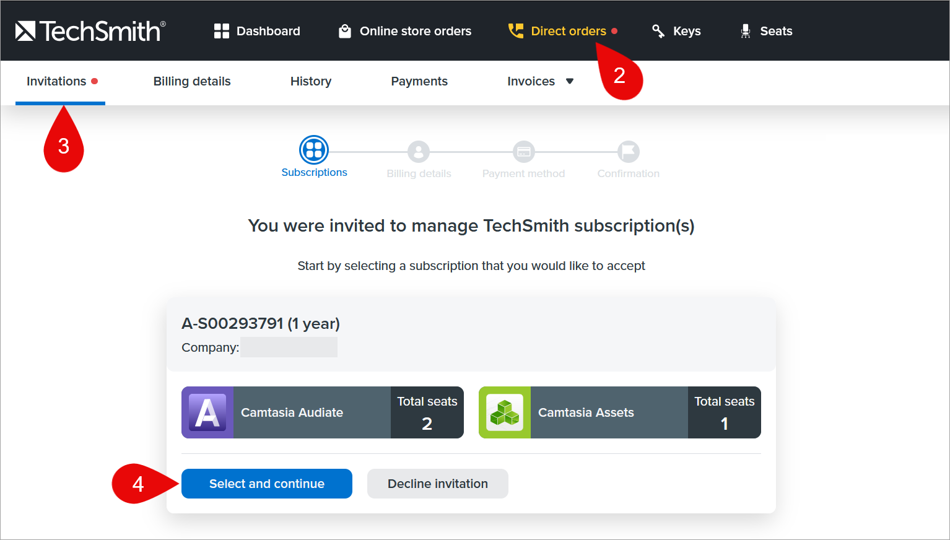Click the Subscriptions step label

pyautogui.click(x=314, y=173)
